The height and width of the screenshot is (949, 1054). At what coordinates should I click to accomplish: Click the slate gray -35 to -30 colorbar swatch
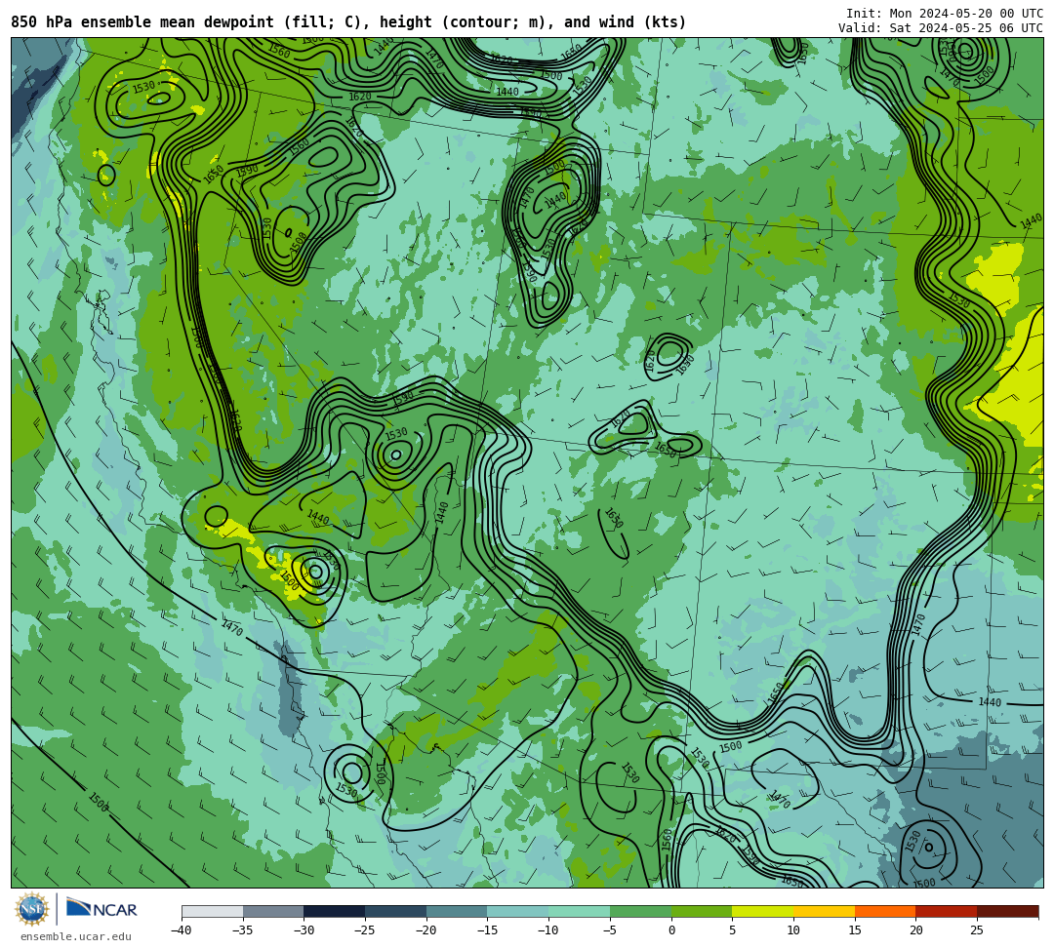point(273,911)
